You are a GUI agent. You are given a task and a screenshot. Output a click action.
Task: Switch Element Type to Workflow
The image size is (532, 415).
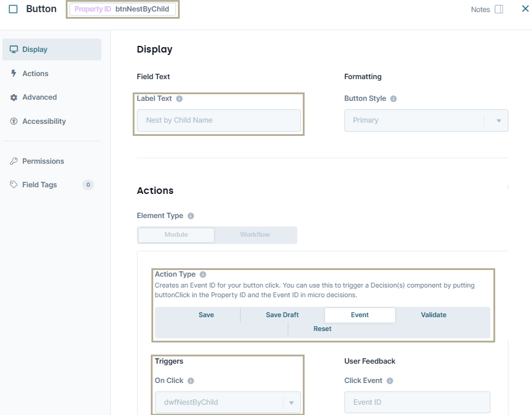pos(255,235)
